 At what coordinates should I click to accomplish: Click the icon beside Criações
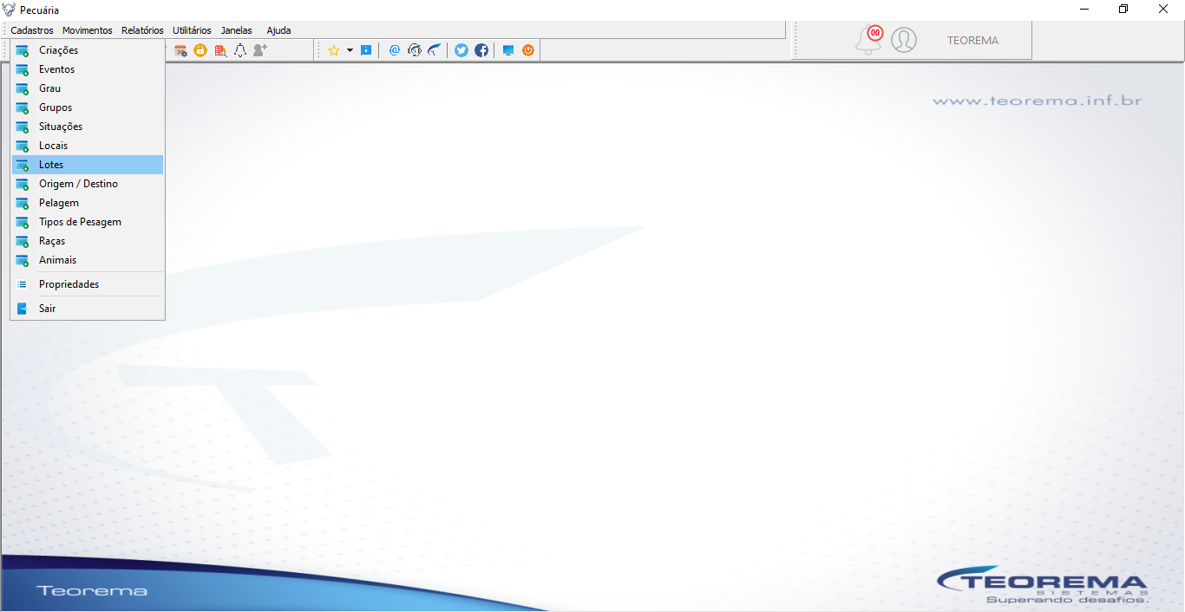click(23, 50)
